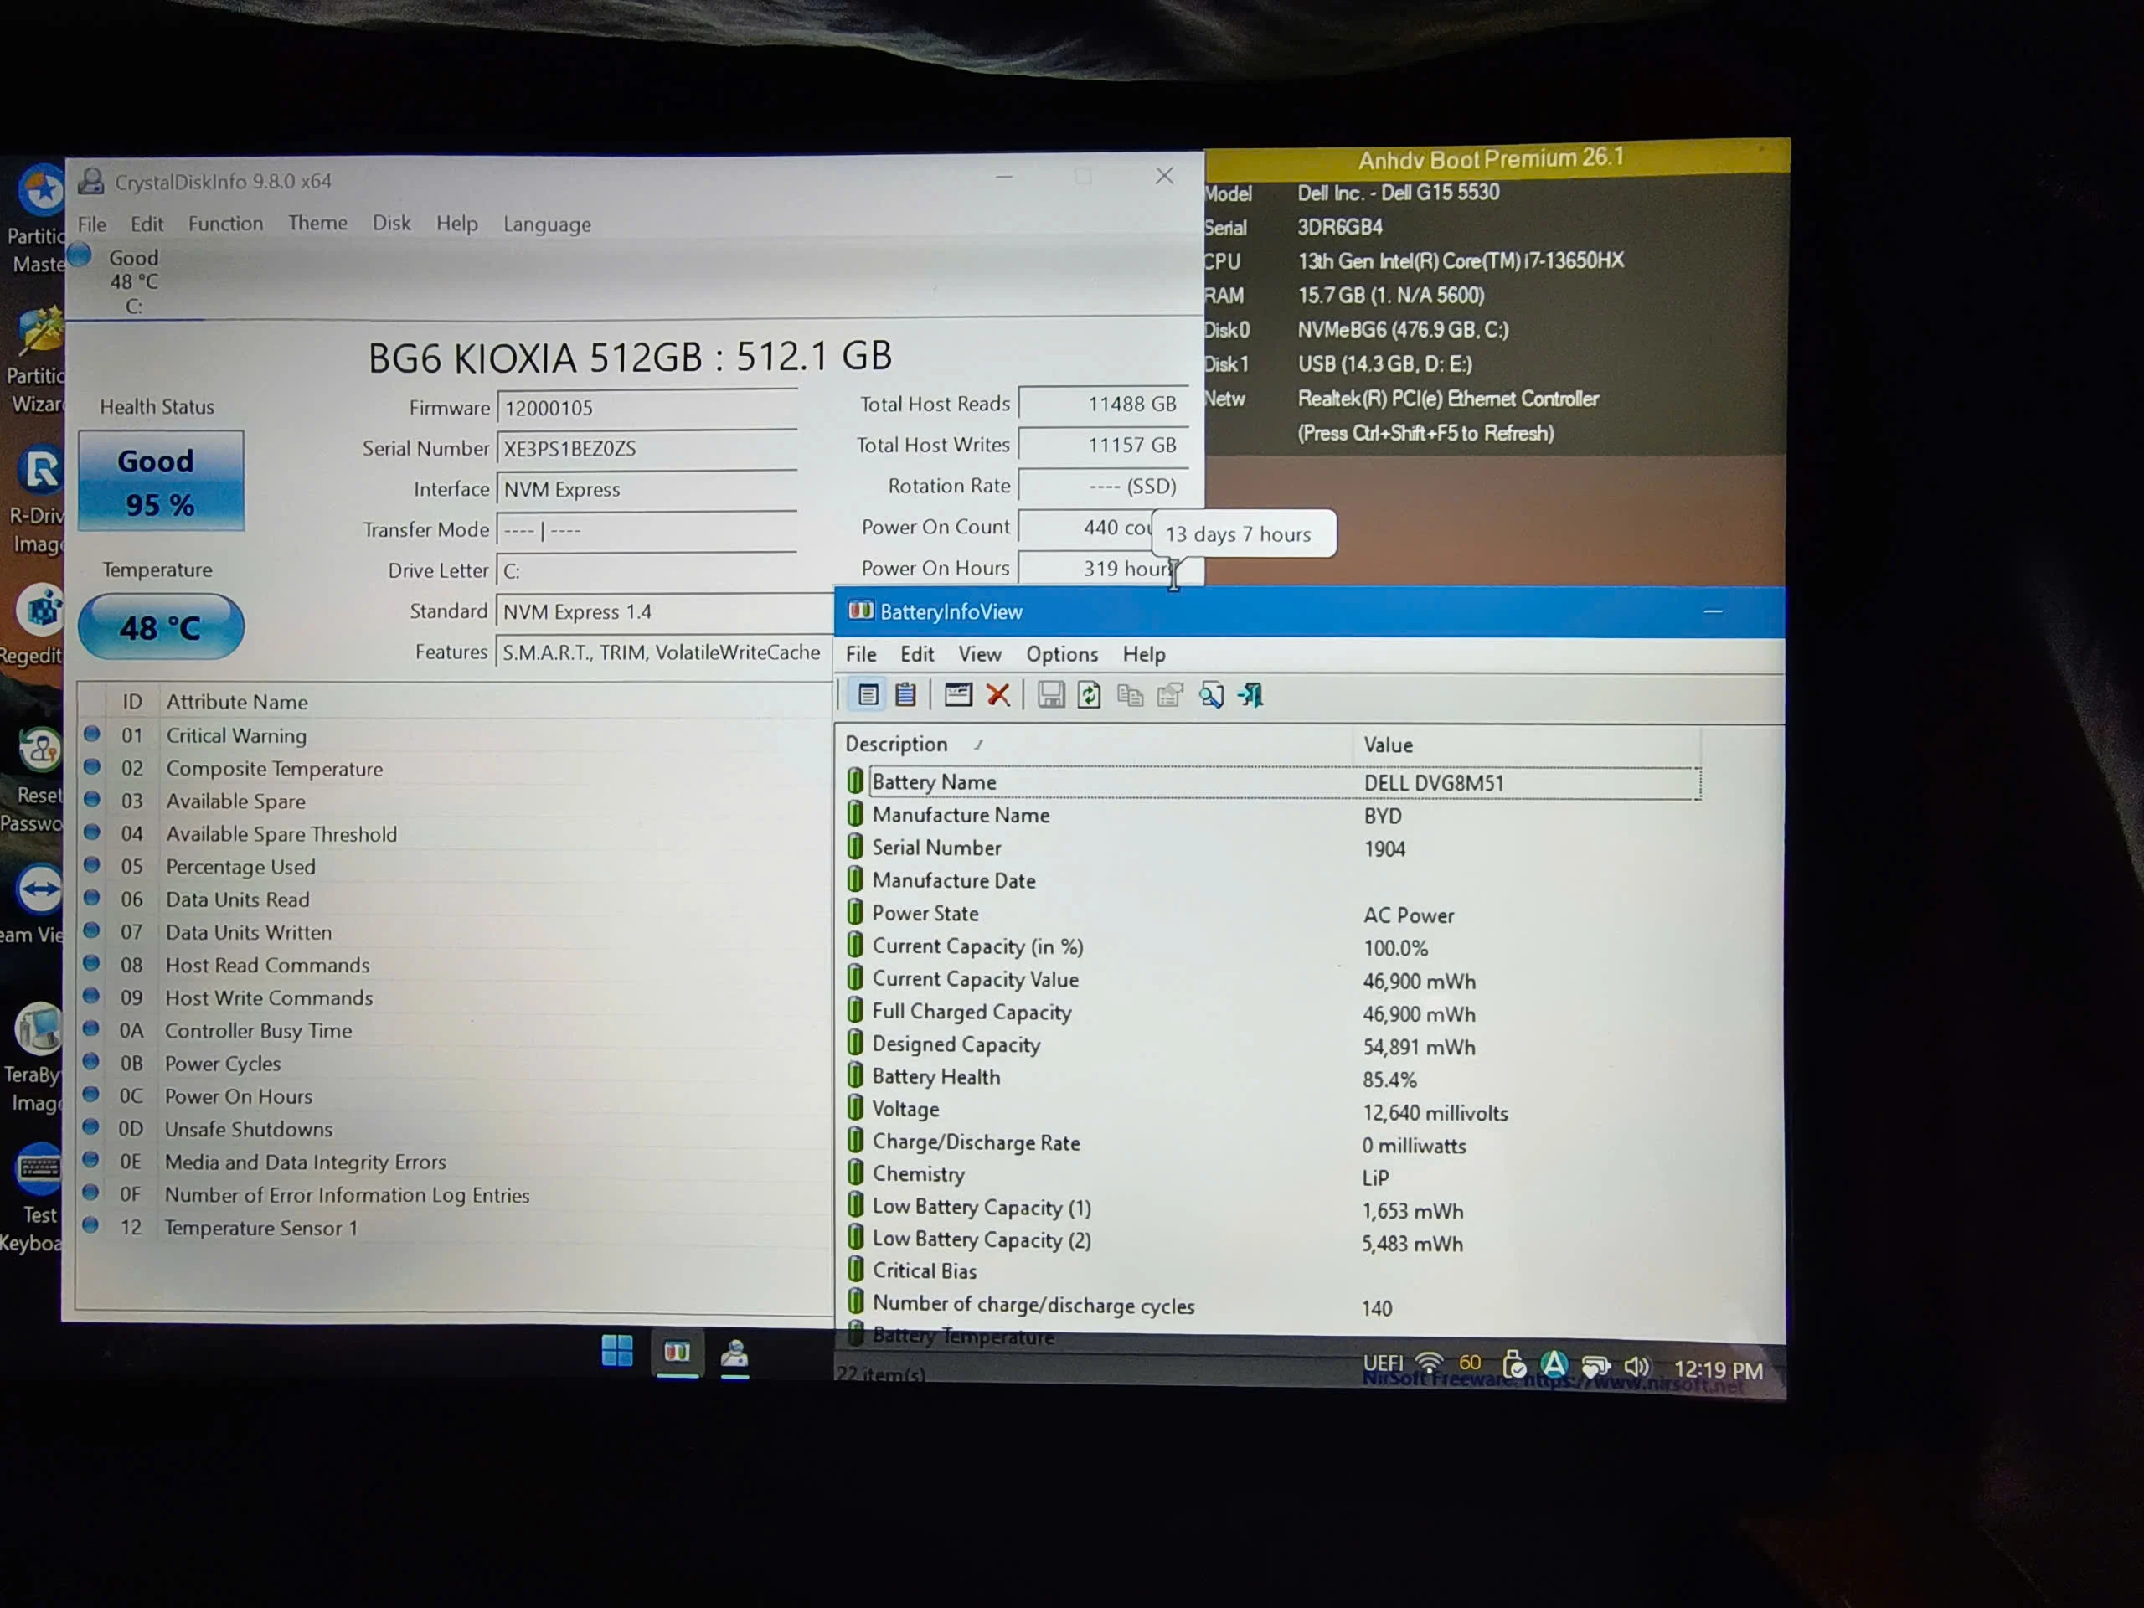Click the find magnifier icon in BatteryInfoView
2144x1608 pixels.
point(1212,694)
